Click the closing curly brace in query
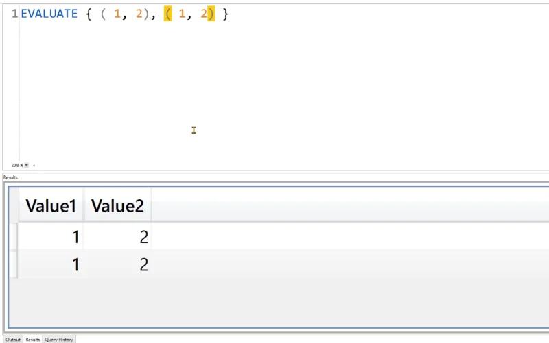 [226, 14]
